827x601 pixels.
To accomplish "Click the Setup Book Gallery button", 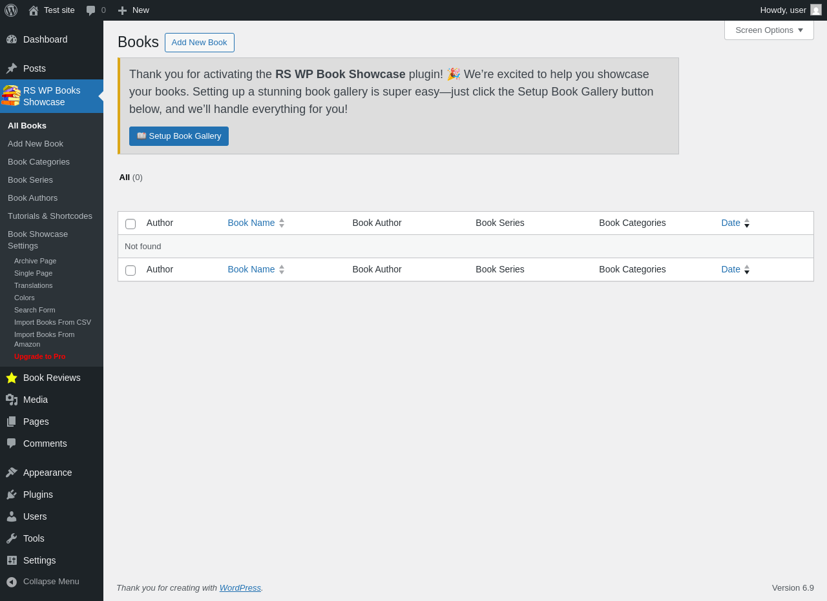I will 179,136.
